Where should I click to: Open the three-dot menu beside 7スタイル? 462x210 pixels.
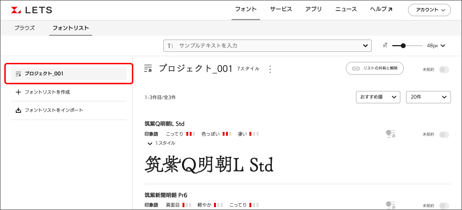pyautogui.click(x=270, y=69)
